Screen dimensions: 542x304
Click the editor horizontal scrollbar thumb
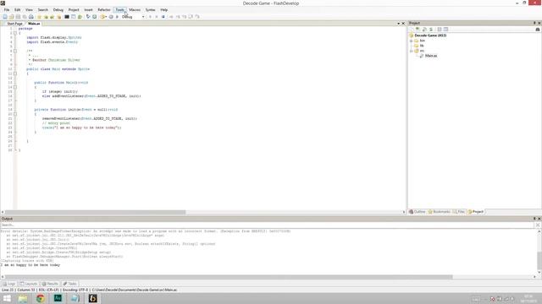(x=96, y=212)
